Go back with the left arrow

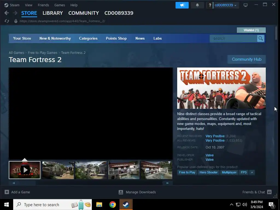(x=7, y=13)
